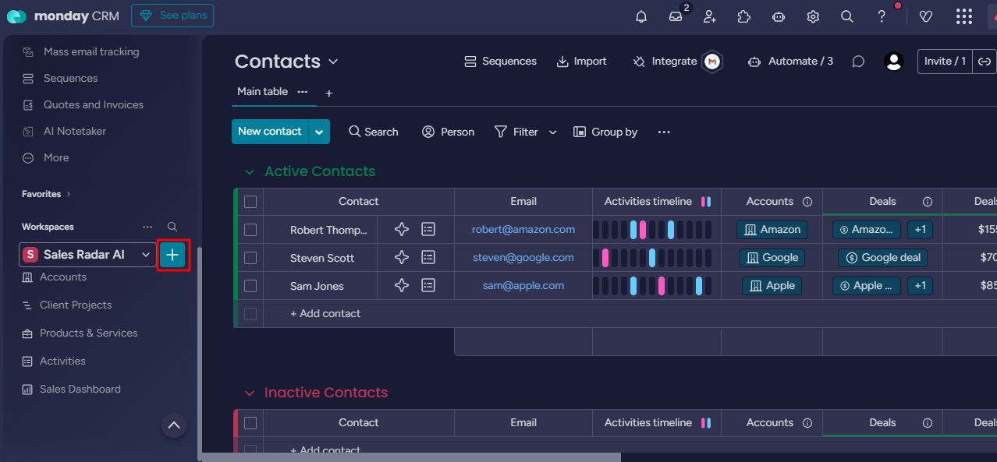Click the New contact button

click(270, 132)
